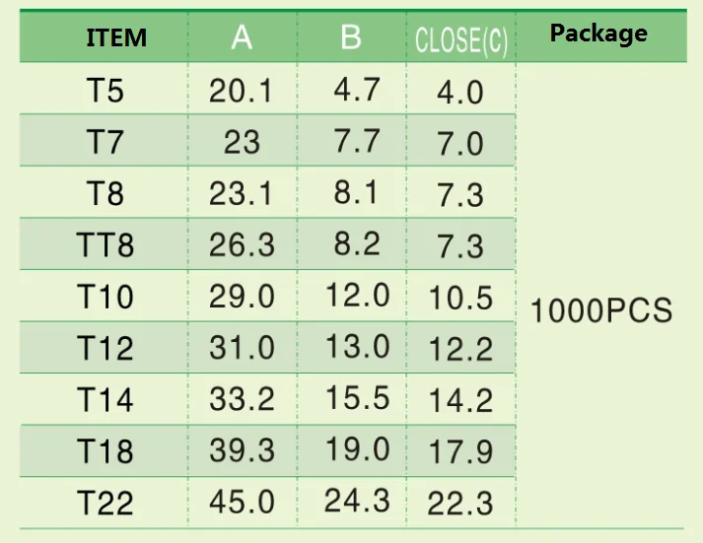Screen dimensions: 703x543
Task: Click the A column header
Action: 242,37
